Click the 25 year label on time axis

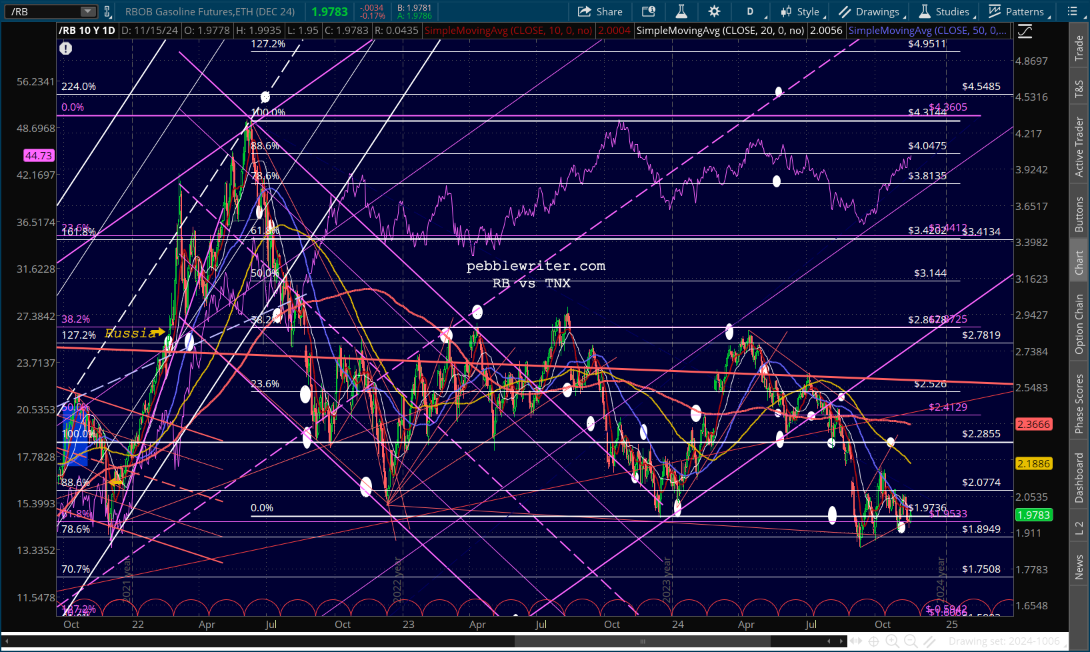(x=952, y=624)
